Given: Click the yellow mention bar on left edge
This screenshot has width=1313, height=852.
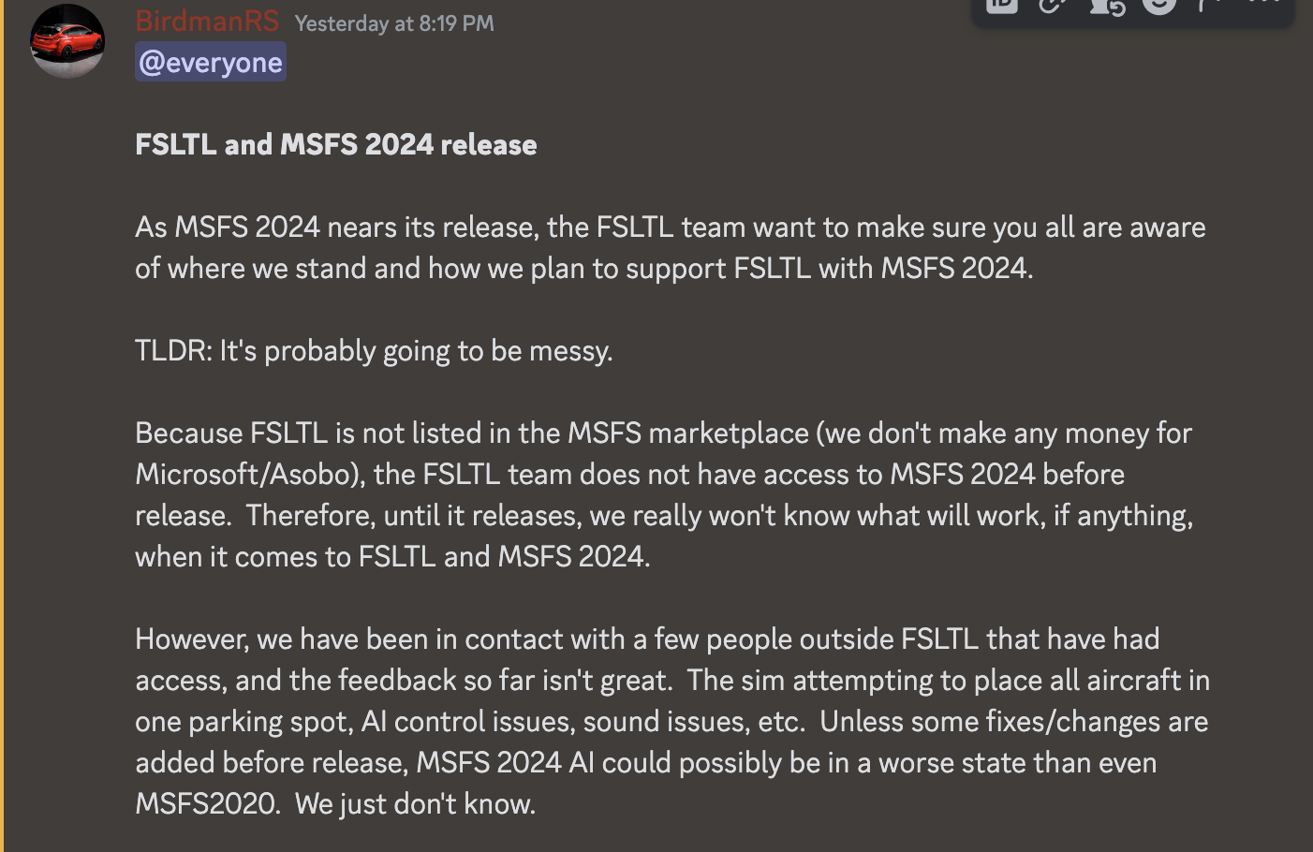Looking at the screenshot, I should pos(2,426).
